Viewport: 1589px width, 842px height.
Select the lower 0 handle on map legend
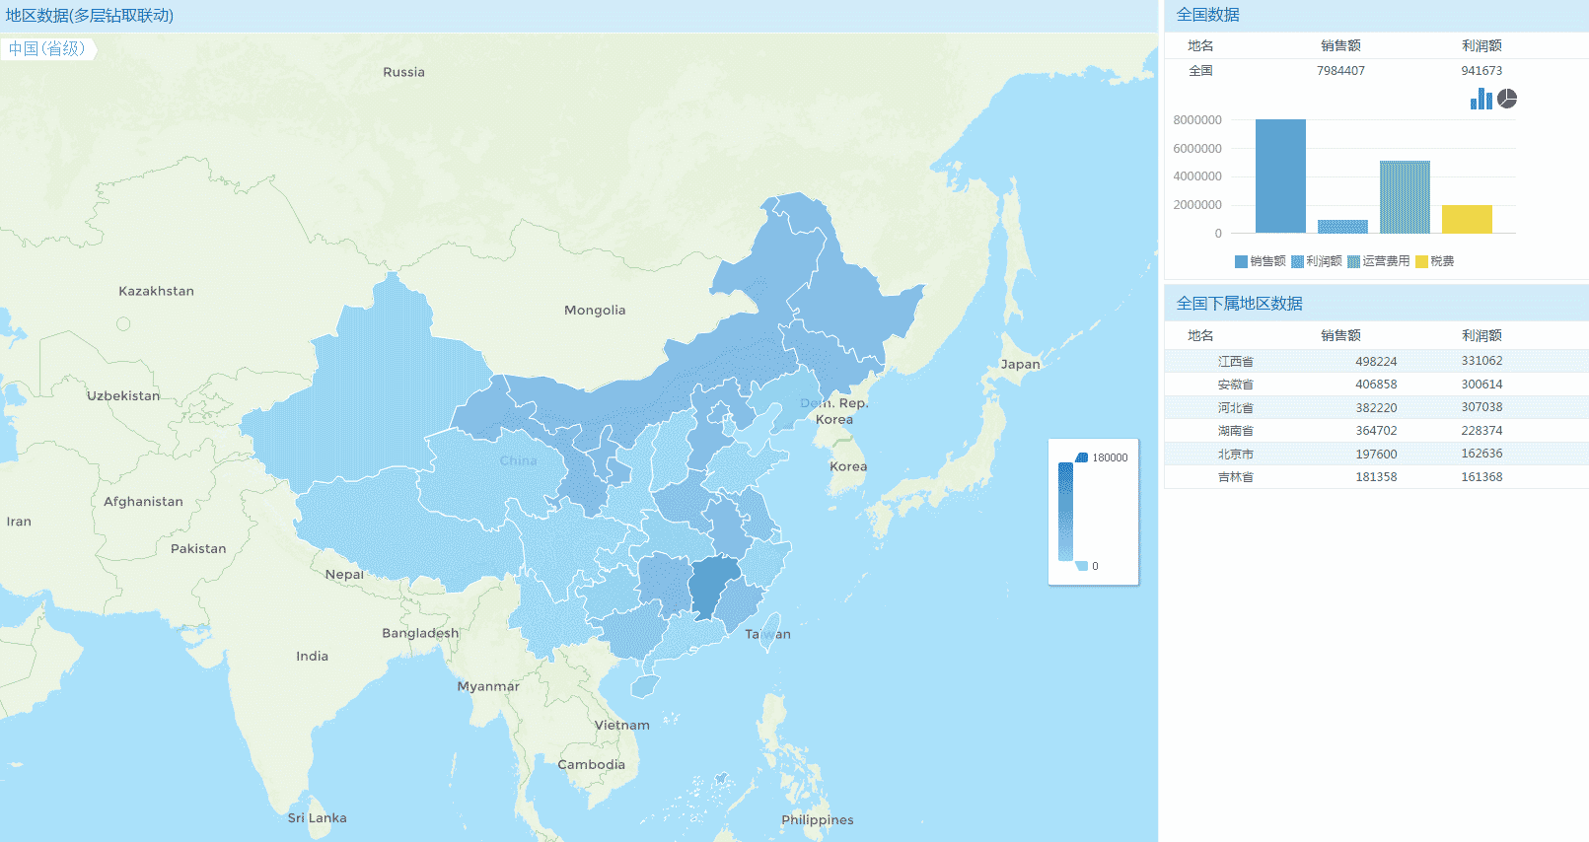1082,566
